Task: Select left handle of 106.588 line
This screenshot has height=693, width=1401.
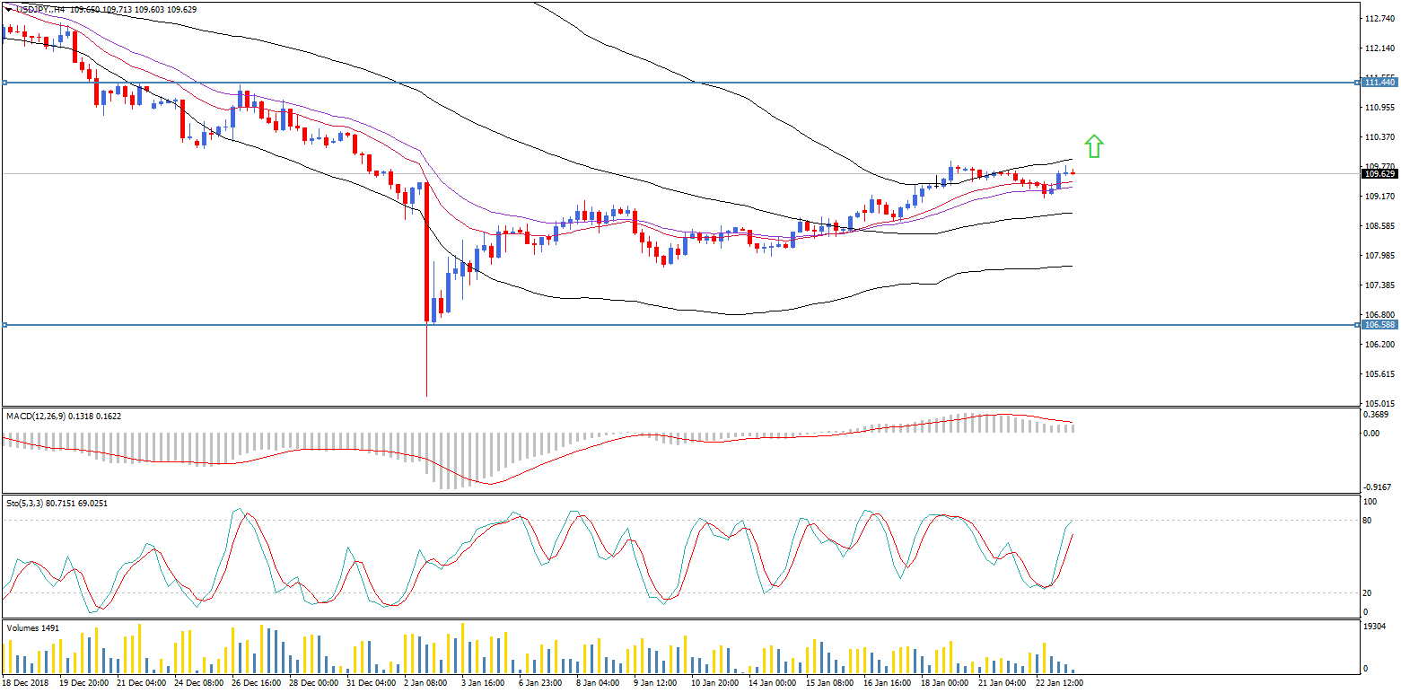Action: pyautogui.click(x=4, y=325)
